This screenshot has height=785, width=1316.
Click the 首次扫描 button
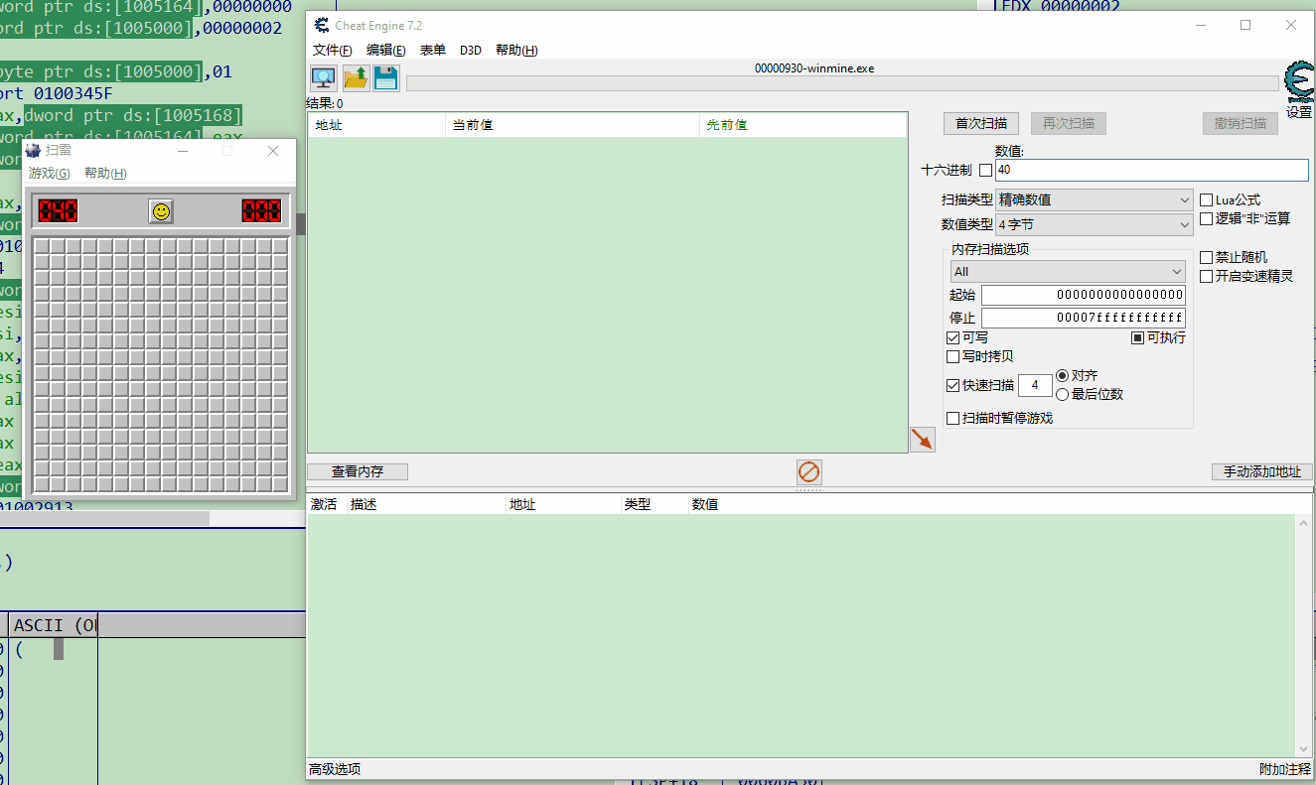[x=981, y=124]
